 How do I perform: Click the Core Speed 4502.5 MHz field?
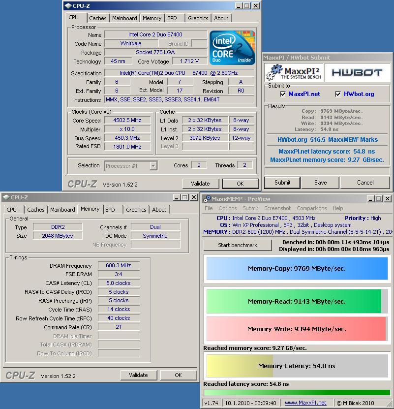(127, 120)
